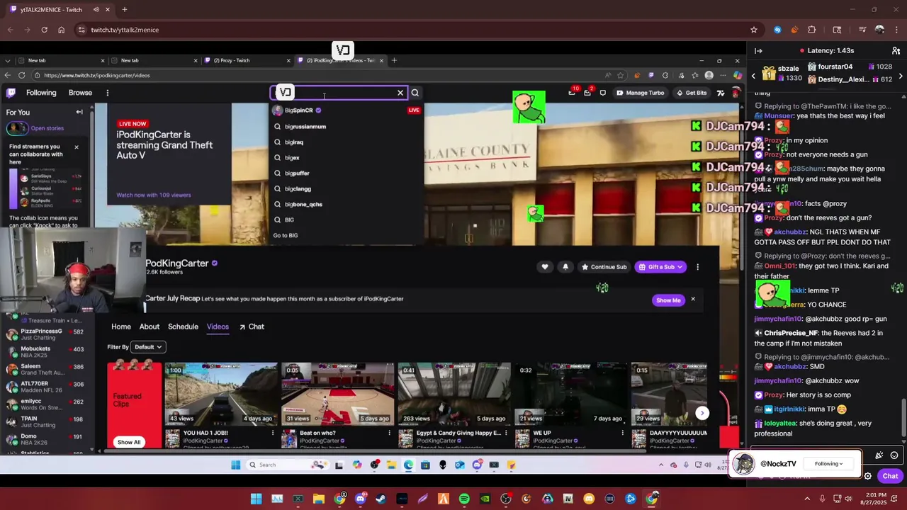Toggle the notification bell for iPodKingCarter
The width and height of the screenshot is (907, 510).
(x=565, y=267)
